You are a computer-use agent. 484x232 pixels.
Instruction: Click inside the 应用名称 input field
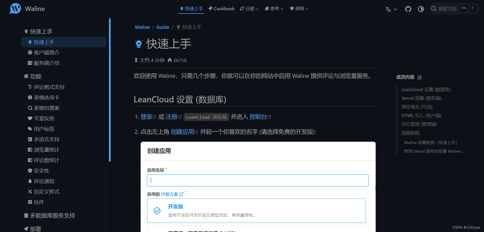pyautogui.click(x=257, y=180)
